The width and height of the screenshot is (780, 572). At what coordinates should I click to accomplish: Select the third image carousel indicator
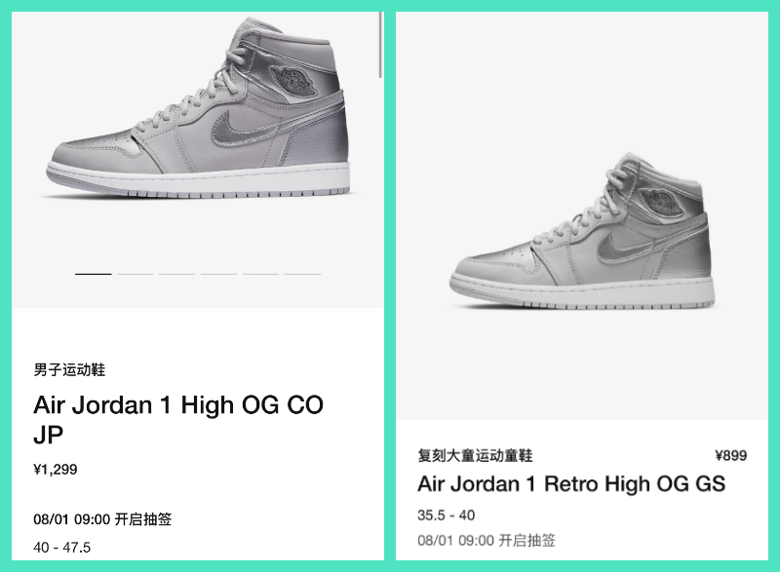click(x=177, y=274)
